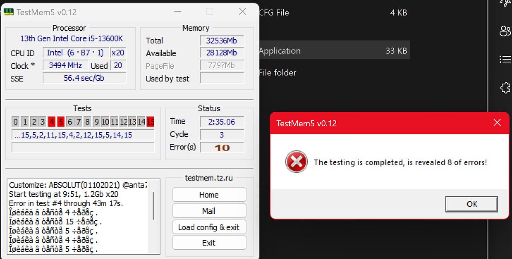Open the people icon in right sidebar
This screenshot has width=512, height=259.
(x=505, y=31)
